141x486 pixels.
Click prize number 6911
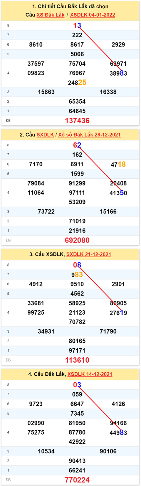(x=77, y=164)
